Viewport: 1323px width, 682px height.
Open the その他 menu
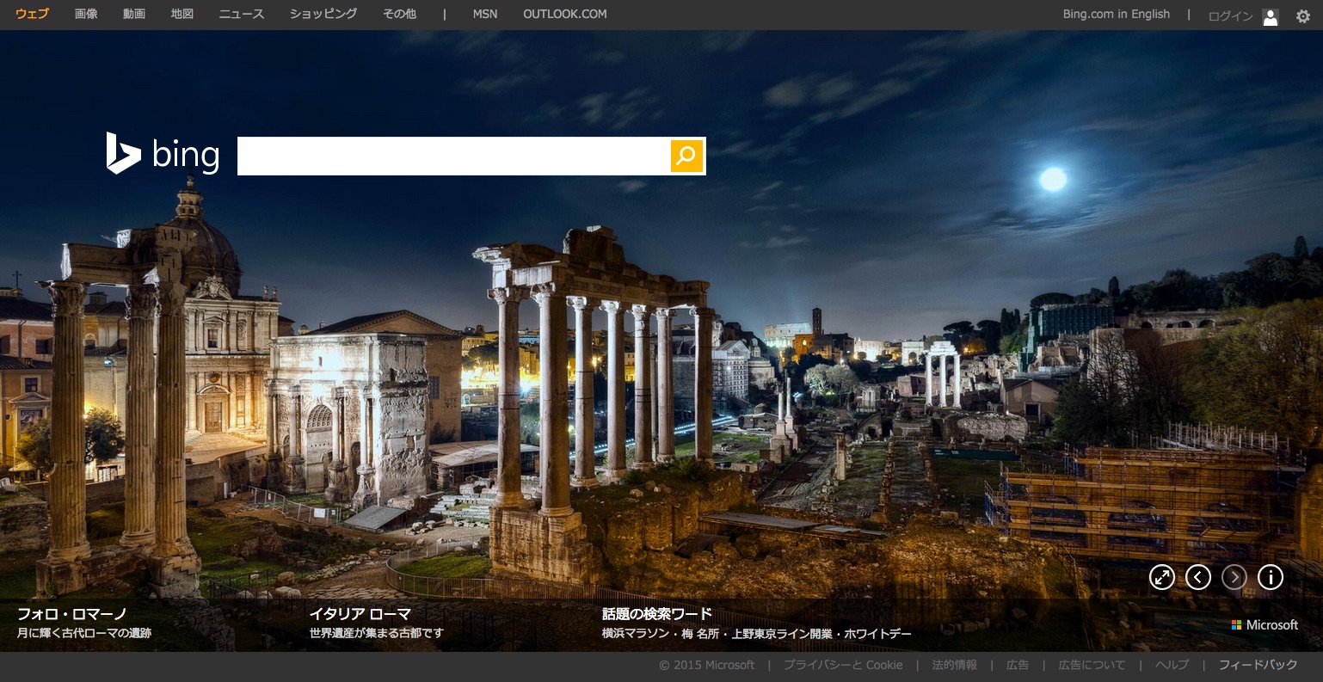click(x=399, y=15)
